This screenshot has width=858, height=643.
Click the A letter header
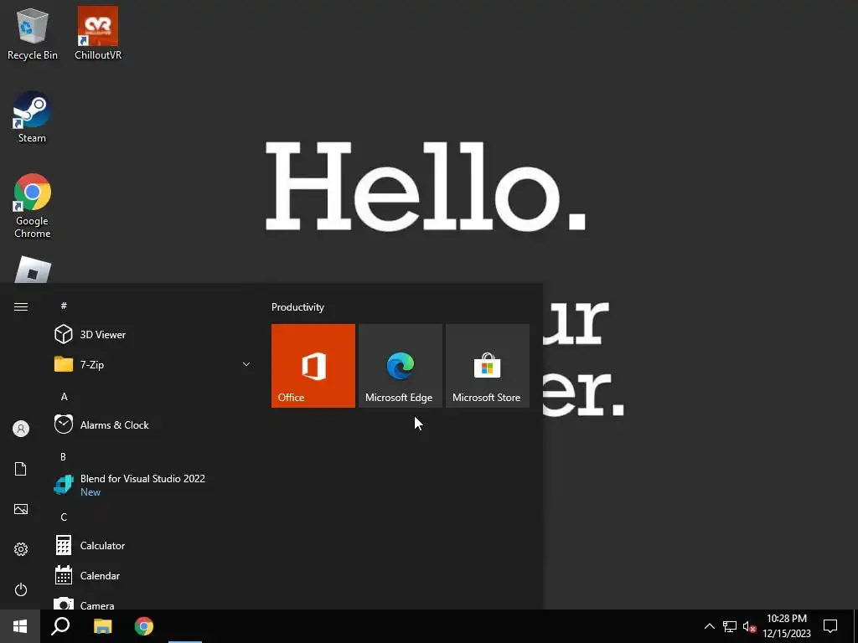point(64,396)
